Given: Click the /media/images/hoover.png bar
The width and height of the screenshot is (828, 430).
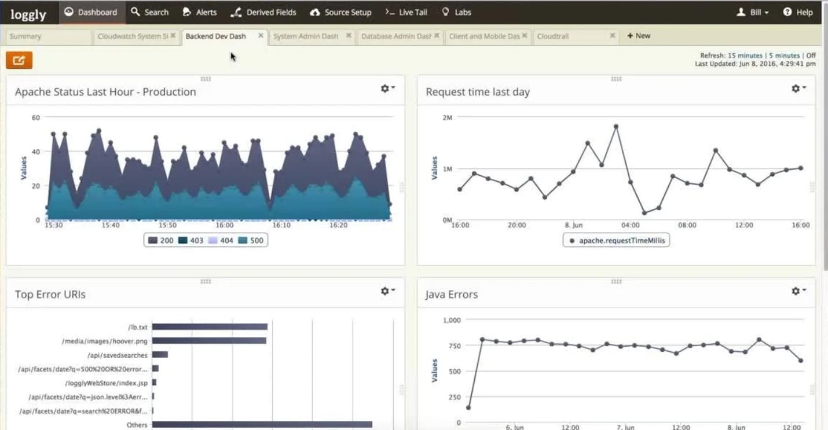Looking at the screenshot, I should (209, 341).
